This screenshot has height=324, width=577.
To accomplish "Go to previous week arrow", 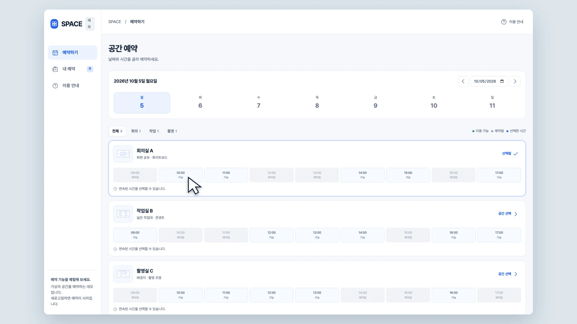I will [463, 81].
